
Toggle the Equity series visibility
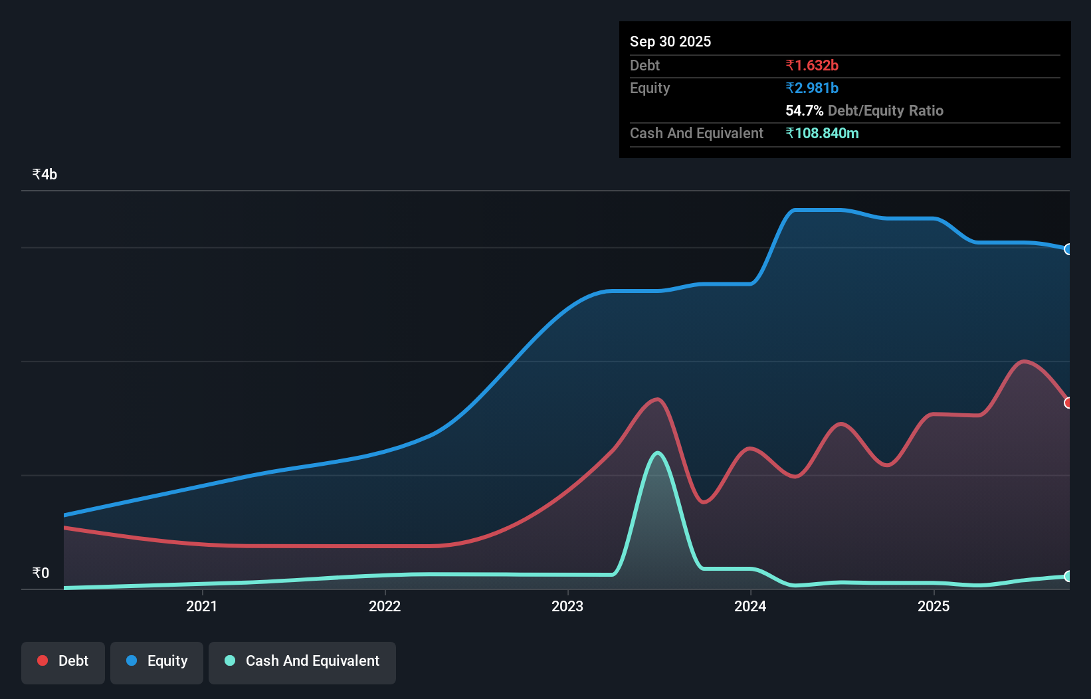[156, 661]
